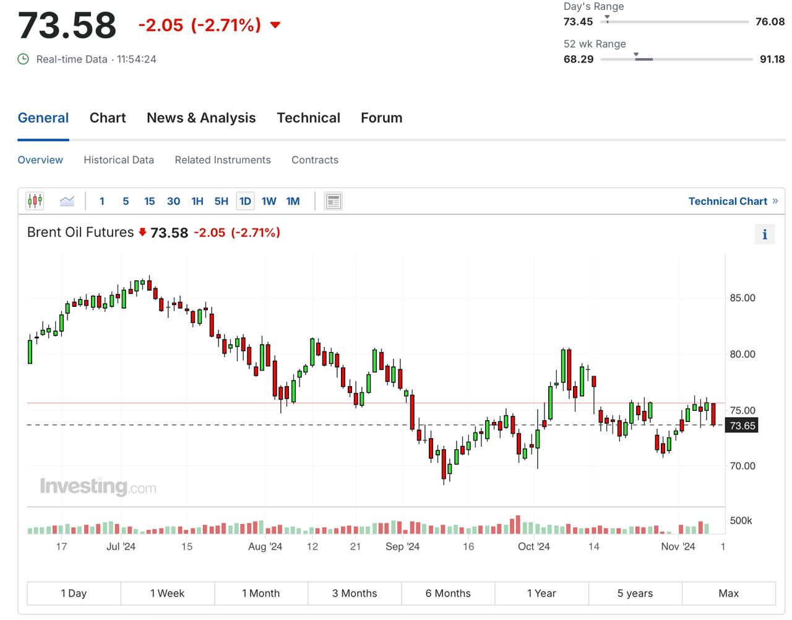Show the 5 years range

(635, 593)
